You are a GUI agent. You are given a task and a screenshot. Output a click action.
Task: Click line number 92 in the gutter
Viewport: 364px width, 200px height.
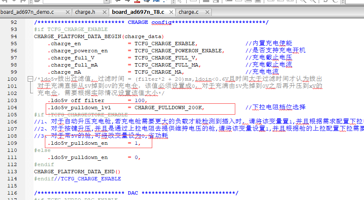(14, 22)
